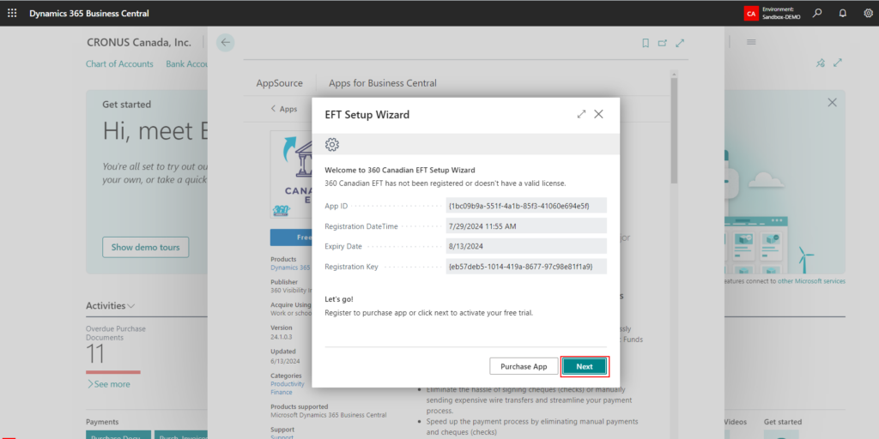Viewport: 879px width, 439px height.
Task: Open the settings gear in top bar
Action: tap(869, 13)
